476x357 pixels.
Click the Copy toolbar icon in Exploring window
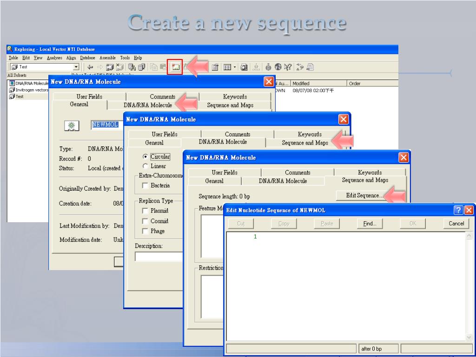pos(154,67)
